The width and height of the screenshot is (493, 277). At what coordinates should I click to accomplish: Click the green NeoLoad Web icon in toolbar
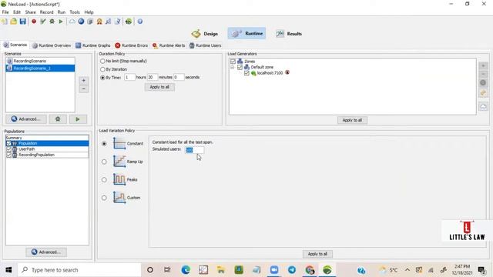pos(129,22)
